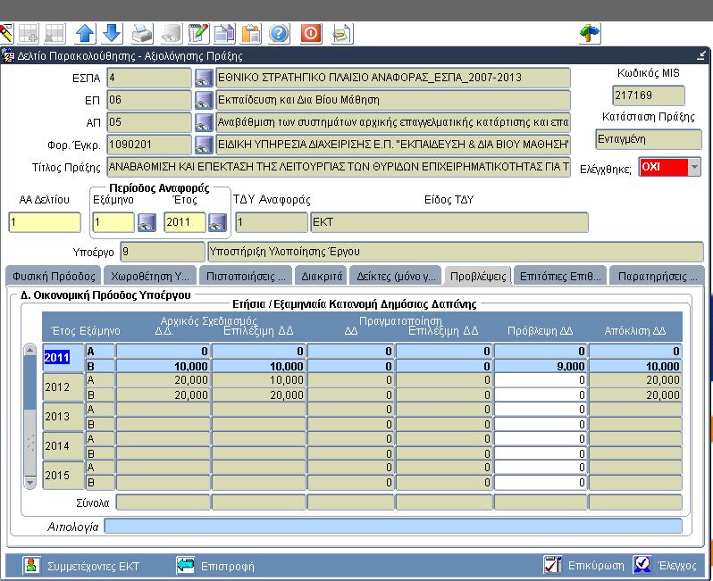Screen dimensions: 713x581
Task: Click the Επιστροφή back arrow icon
Action: tap(186, 566)
